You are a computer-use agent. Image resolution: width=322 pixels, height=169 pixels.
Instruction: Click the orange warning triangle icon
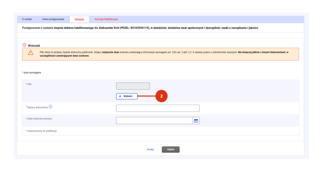(31, 53)
